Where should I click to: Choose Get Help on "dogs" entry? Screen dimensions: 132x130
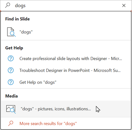click(38, 82)
